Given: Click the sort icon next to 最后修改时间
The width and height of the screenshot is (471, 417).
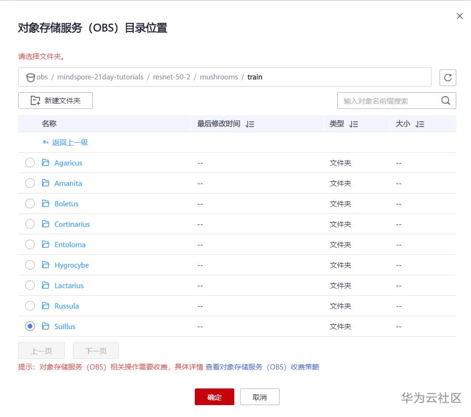Looking at the screenshot, I should pyautogui.click(x=249, y=124).
